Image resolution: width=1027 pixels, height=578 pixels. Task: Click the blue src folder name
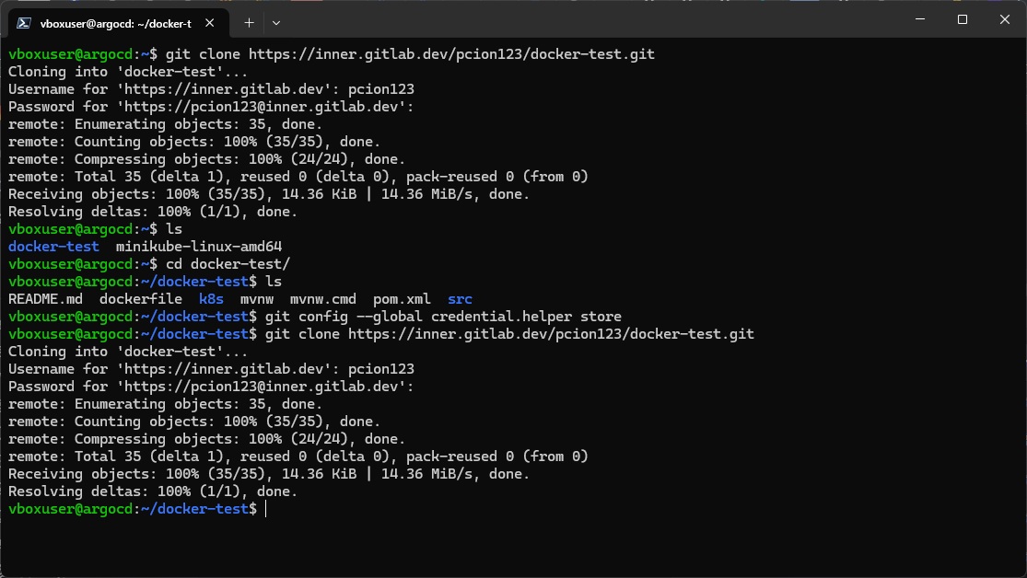(x=461, y=299)
